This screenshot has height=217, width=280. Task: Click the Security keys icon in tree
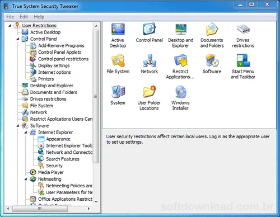click(x=41, y=166)
